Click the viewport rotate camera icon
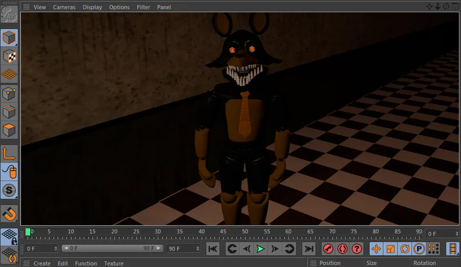The width and height of the screenshot is (461, 267). pyautogui.click(x=446, y=7)
